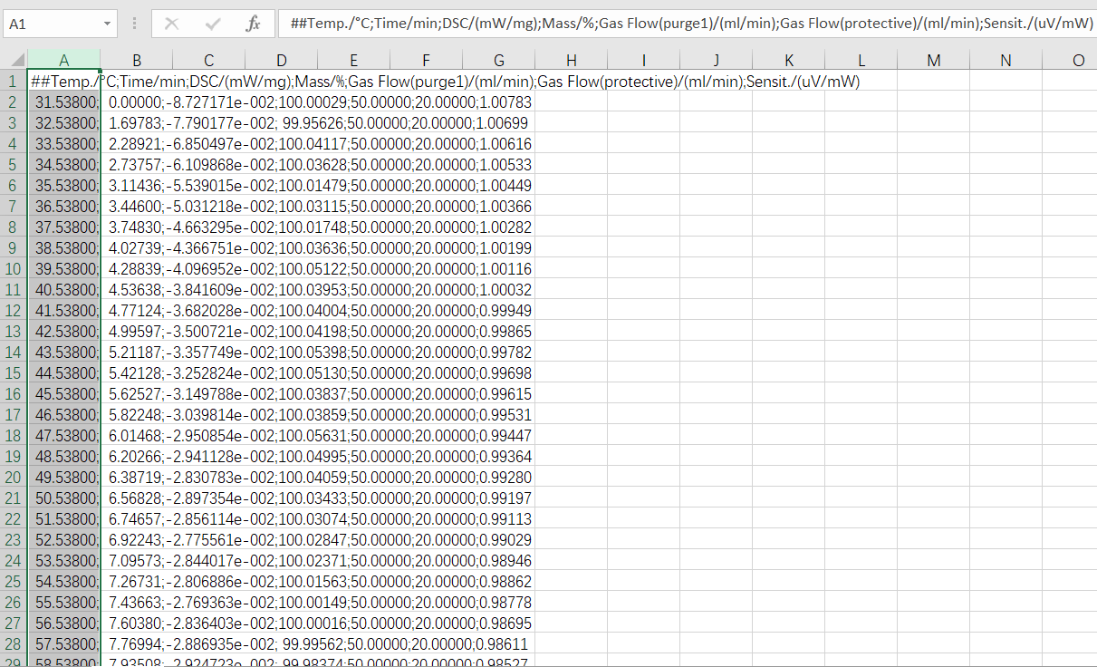Select column C header
The image size is (1097, 667).
[208, 61]
